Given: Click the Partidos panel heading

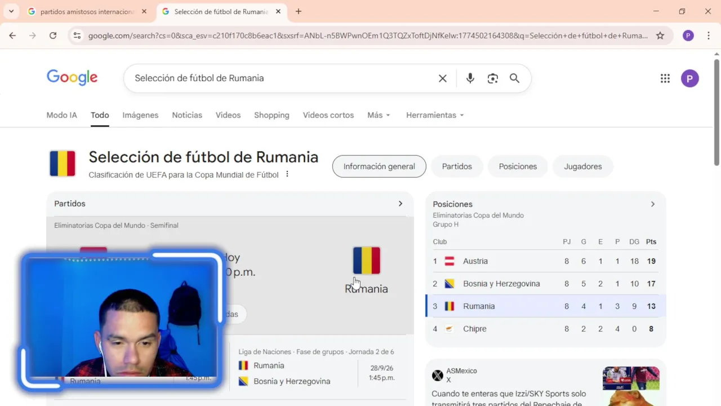Looking at the screenshot, I should click(x=70, y=204).
